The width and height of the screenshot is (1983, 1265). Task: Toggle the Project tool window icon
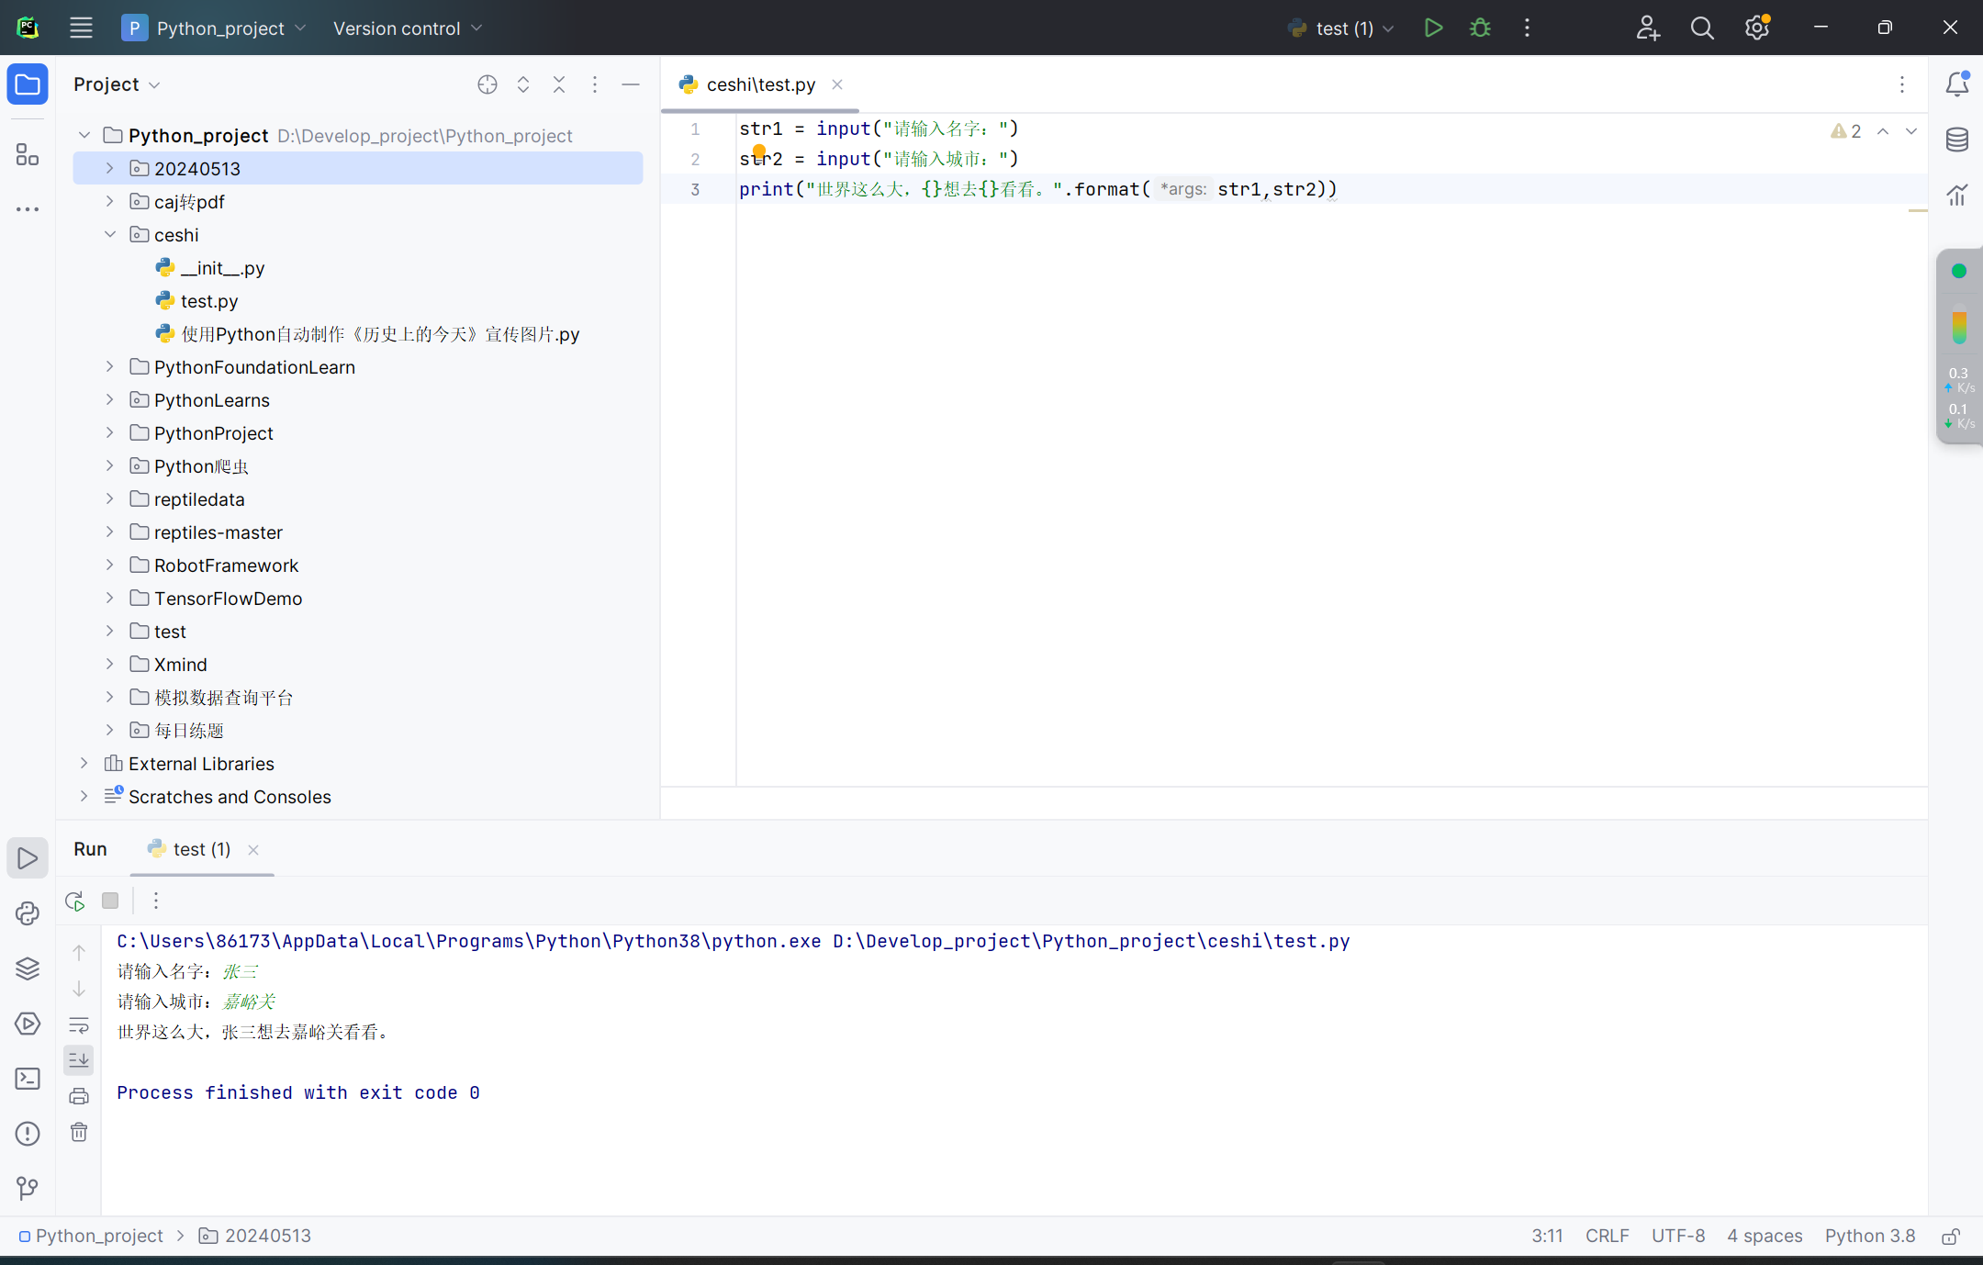(28, 84)
